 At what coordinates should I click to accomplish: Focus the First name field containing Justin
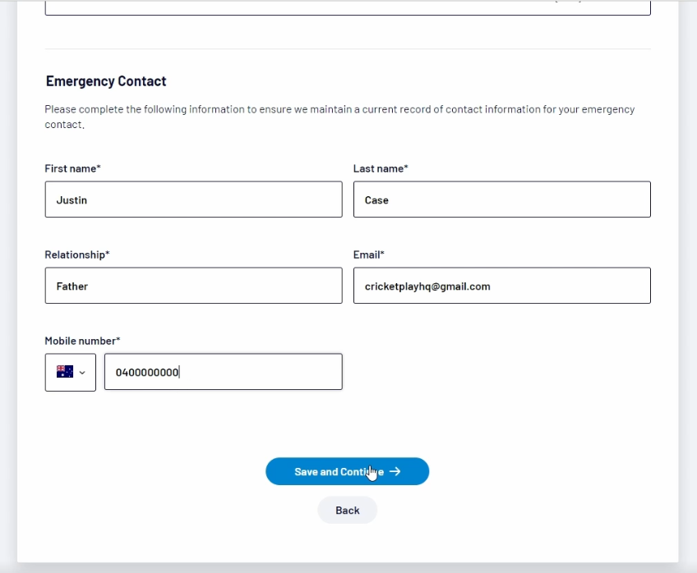[x=193, y=199]
